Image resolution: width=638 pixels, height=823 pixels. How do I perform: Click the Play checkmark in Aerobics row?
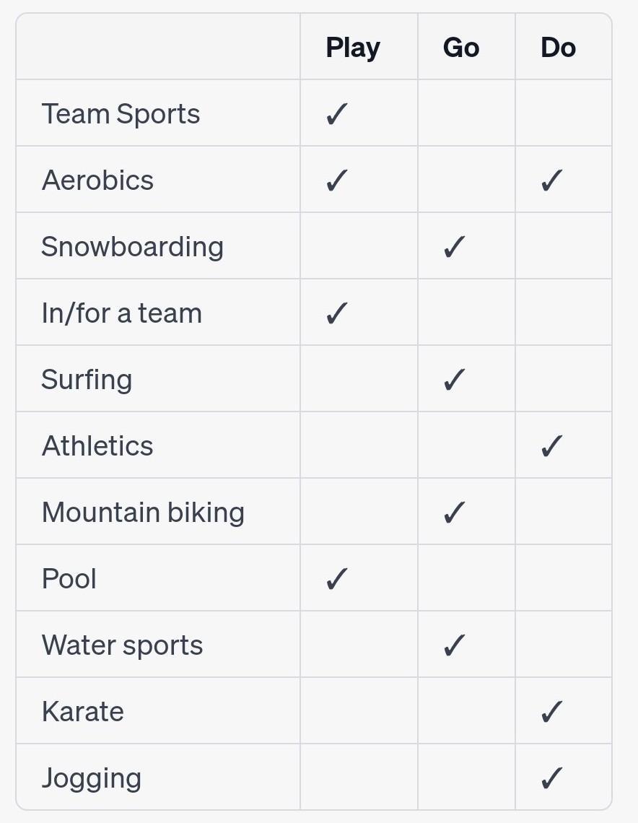click(x=337, y=180)
